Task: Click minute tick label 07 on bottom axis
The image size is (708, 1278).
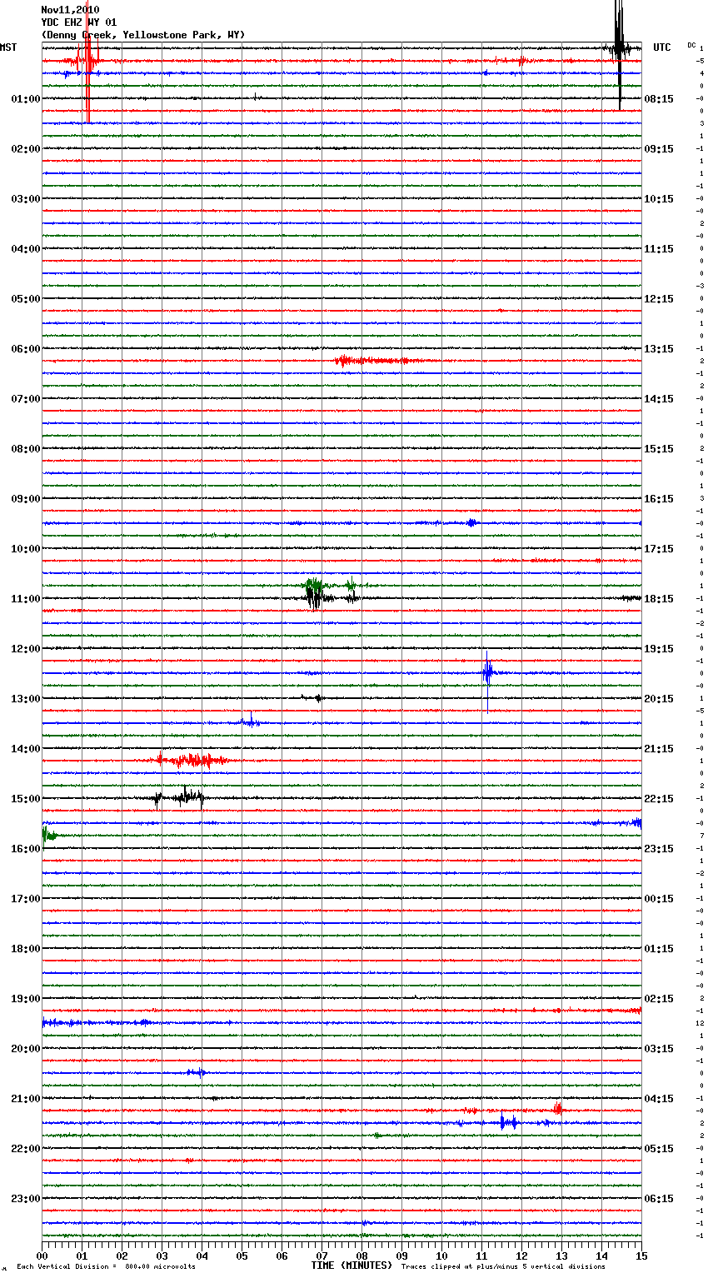Action: click(322, 1256)
